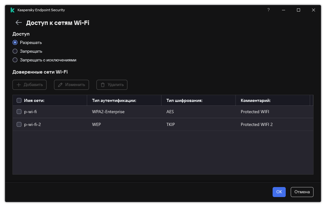Check the p-wi-fi network checkbox
This screenshot has height=207, width=326.
click(x=19, y=112)
